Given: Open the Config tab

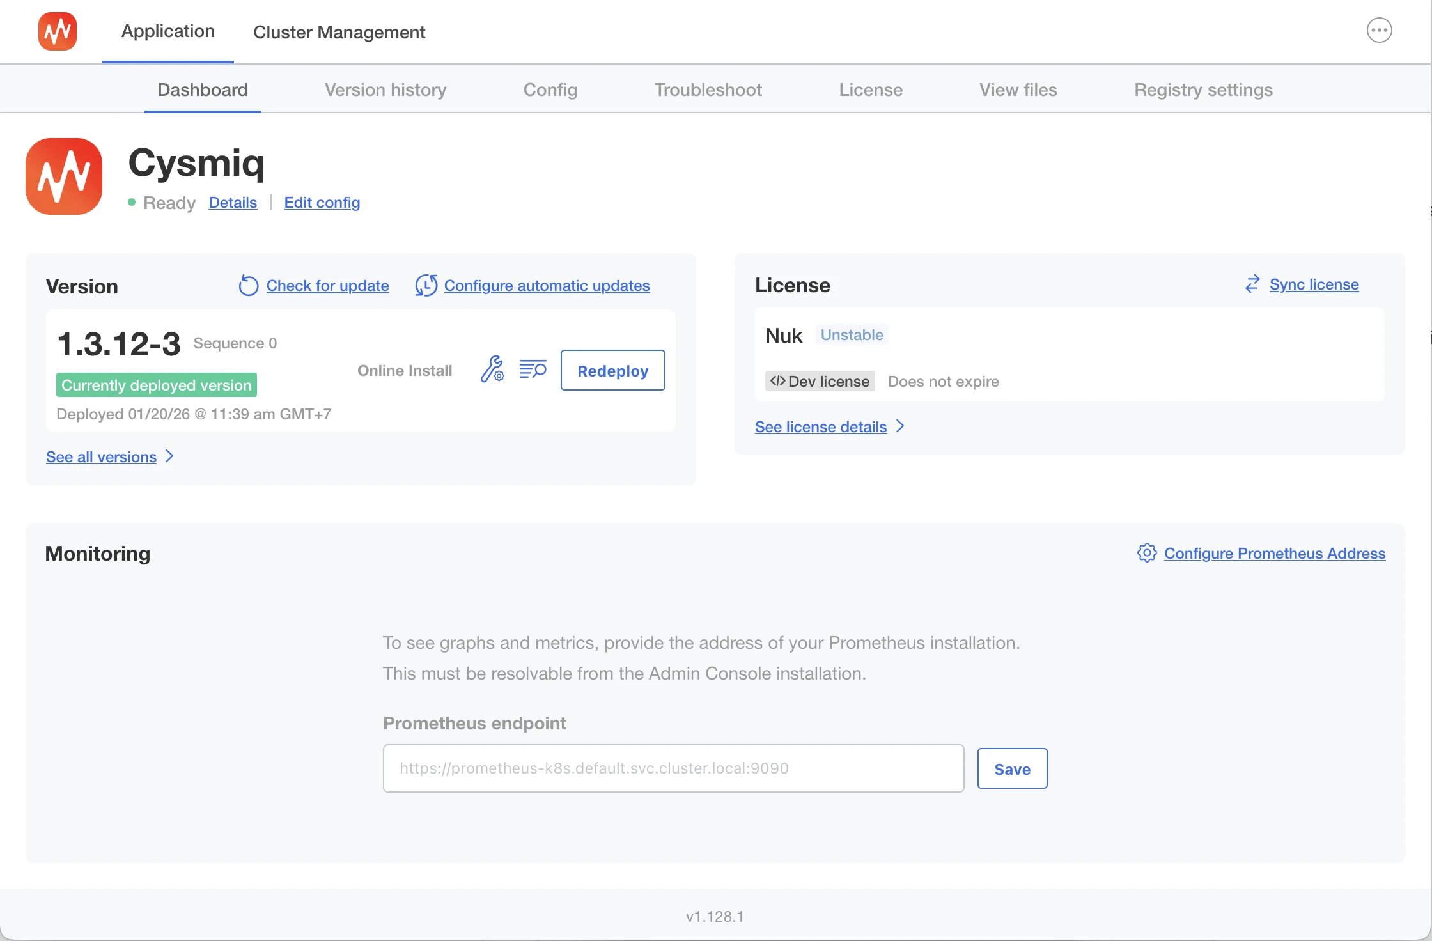Looking at the screenshot, I should tap(550, 89).
